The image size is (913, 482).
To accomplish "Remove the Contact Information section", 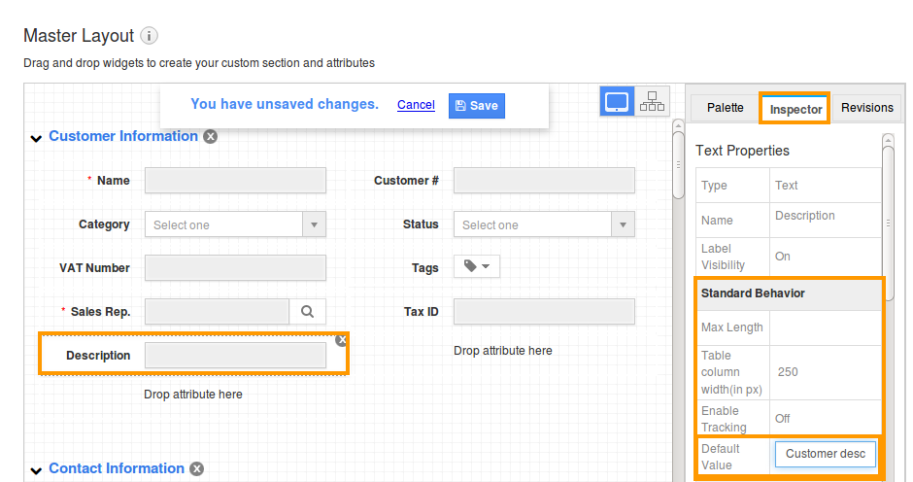I will point(197,469).
